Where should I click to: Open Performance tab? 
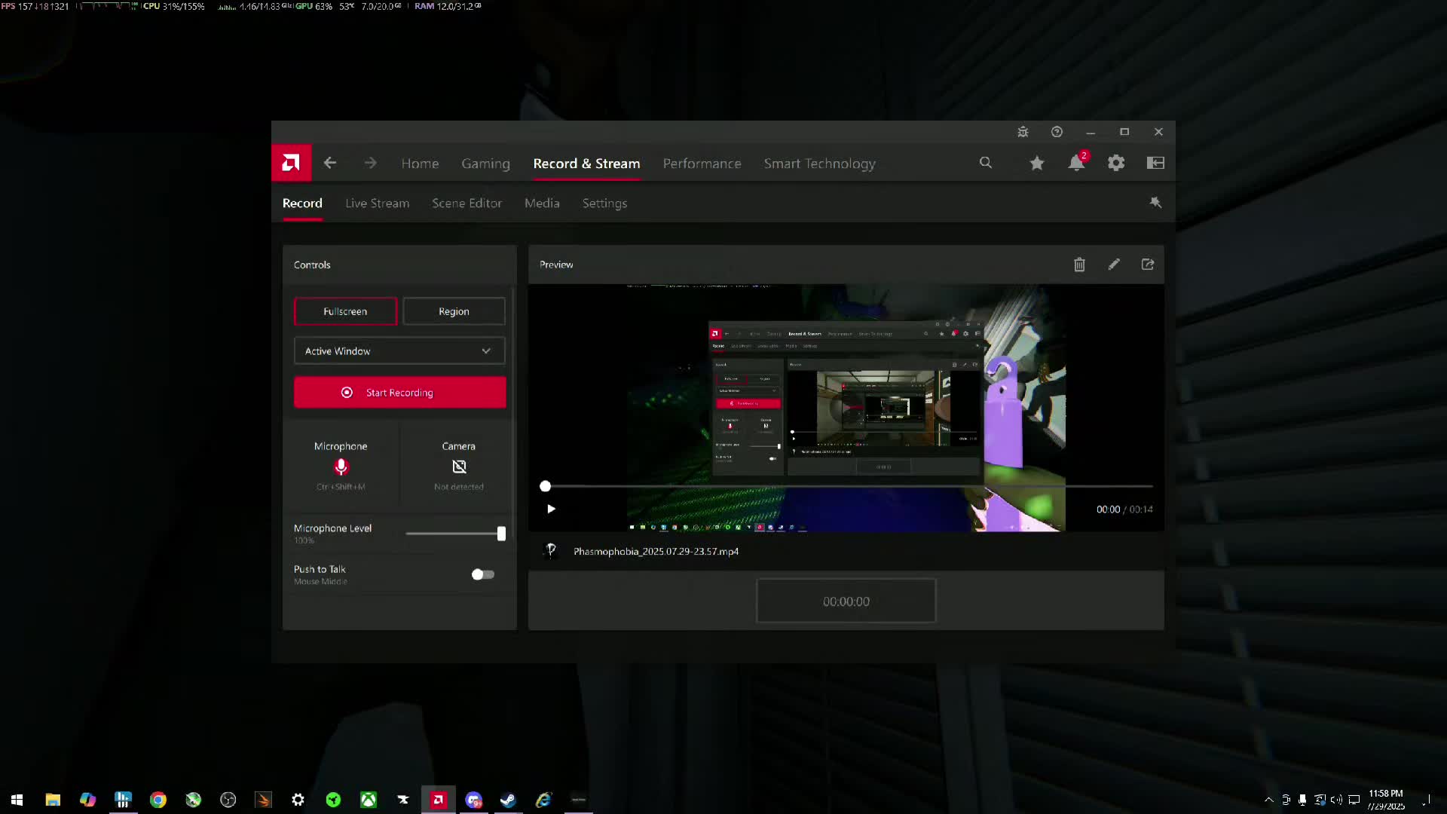tap(702, 164)
